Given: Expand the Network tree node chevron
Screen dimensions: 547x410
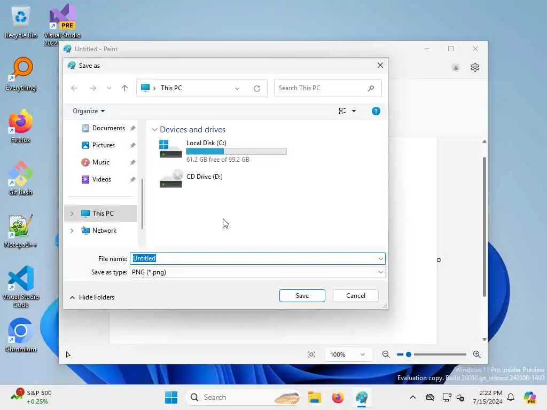Looking at the screenshot, I should pos(72,231).
